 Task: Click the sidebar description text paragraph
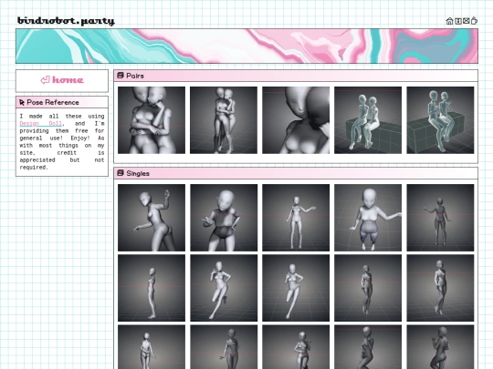[62, 141]
